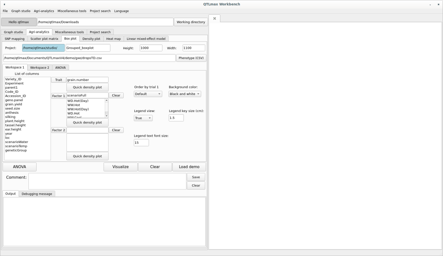This screenshot has height=256, width=443.
Task: Open the Miscellaneous tools menu
Action: 72,11
